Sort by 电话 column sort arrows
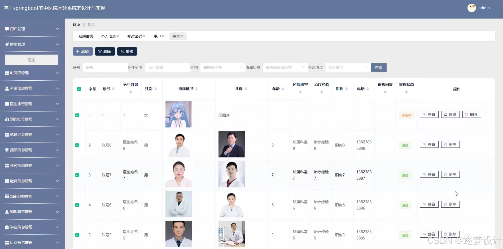This screenshot has height=249, width=503. click(368, 89)
